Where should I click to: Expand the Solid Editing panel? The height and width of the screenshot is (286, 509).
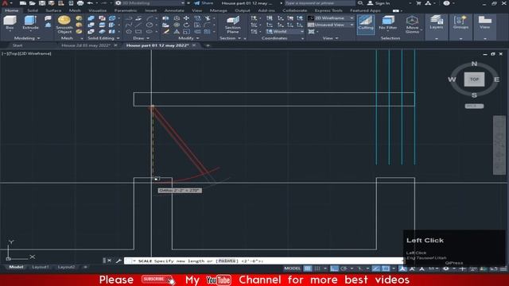pos(103,38)
